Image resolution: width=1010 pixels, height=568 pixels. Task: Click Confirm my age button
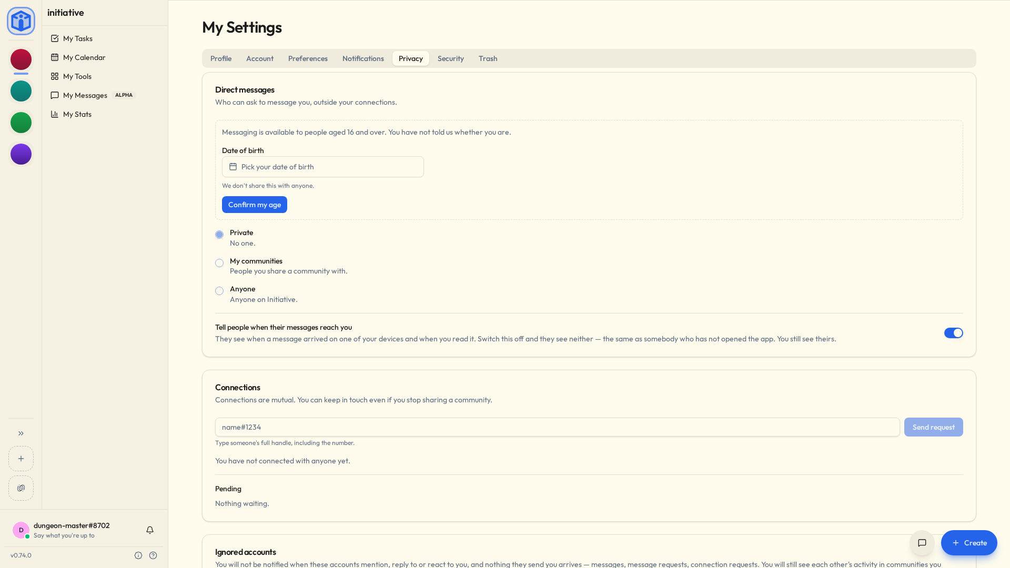click(255, 205)
